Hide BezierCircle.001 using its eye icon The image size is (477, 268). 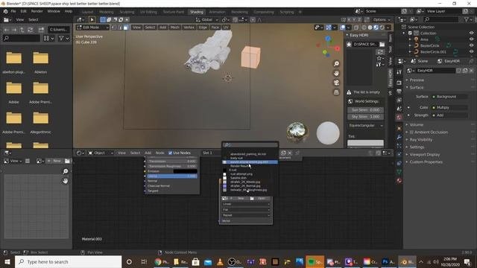[x=471, y=52]
